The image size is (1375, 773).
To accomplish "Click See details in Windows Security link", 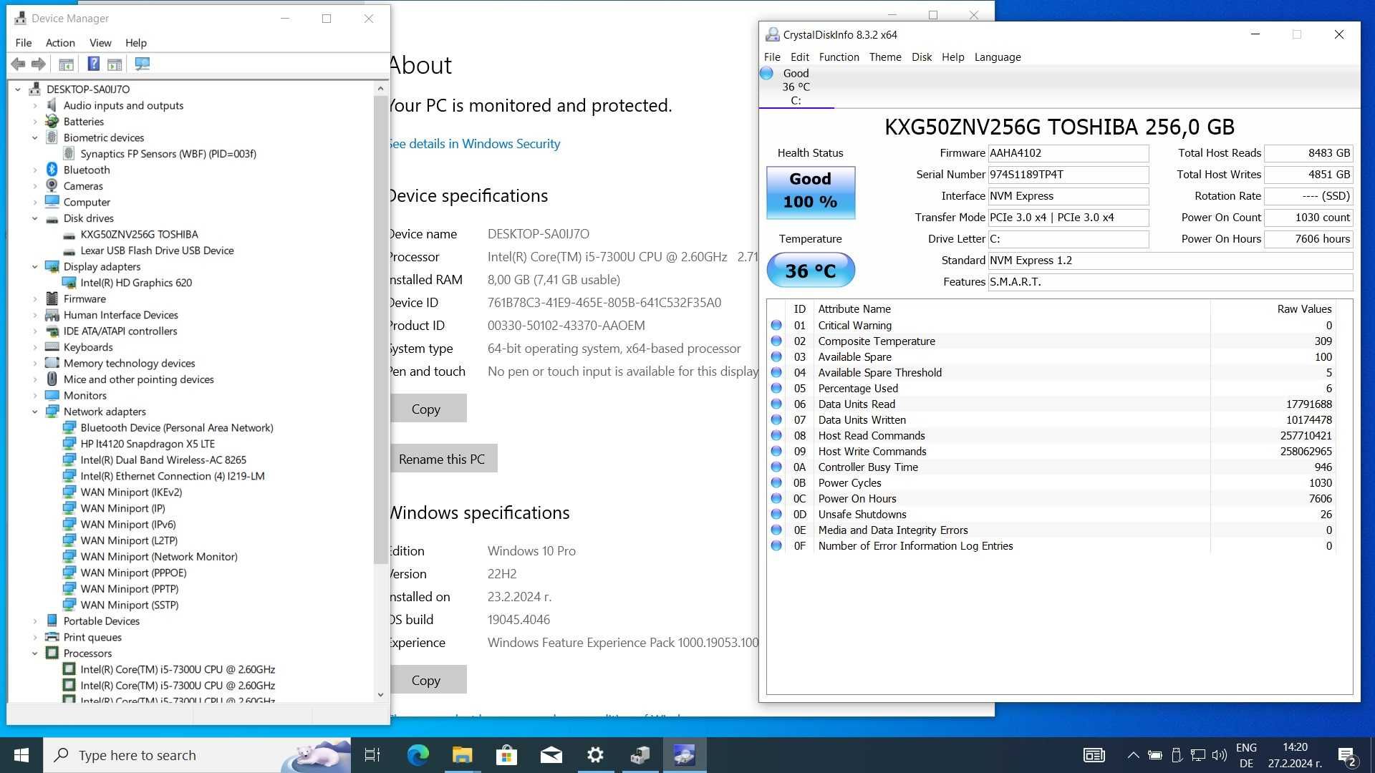I will coord(472,142).
